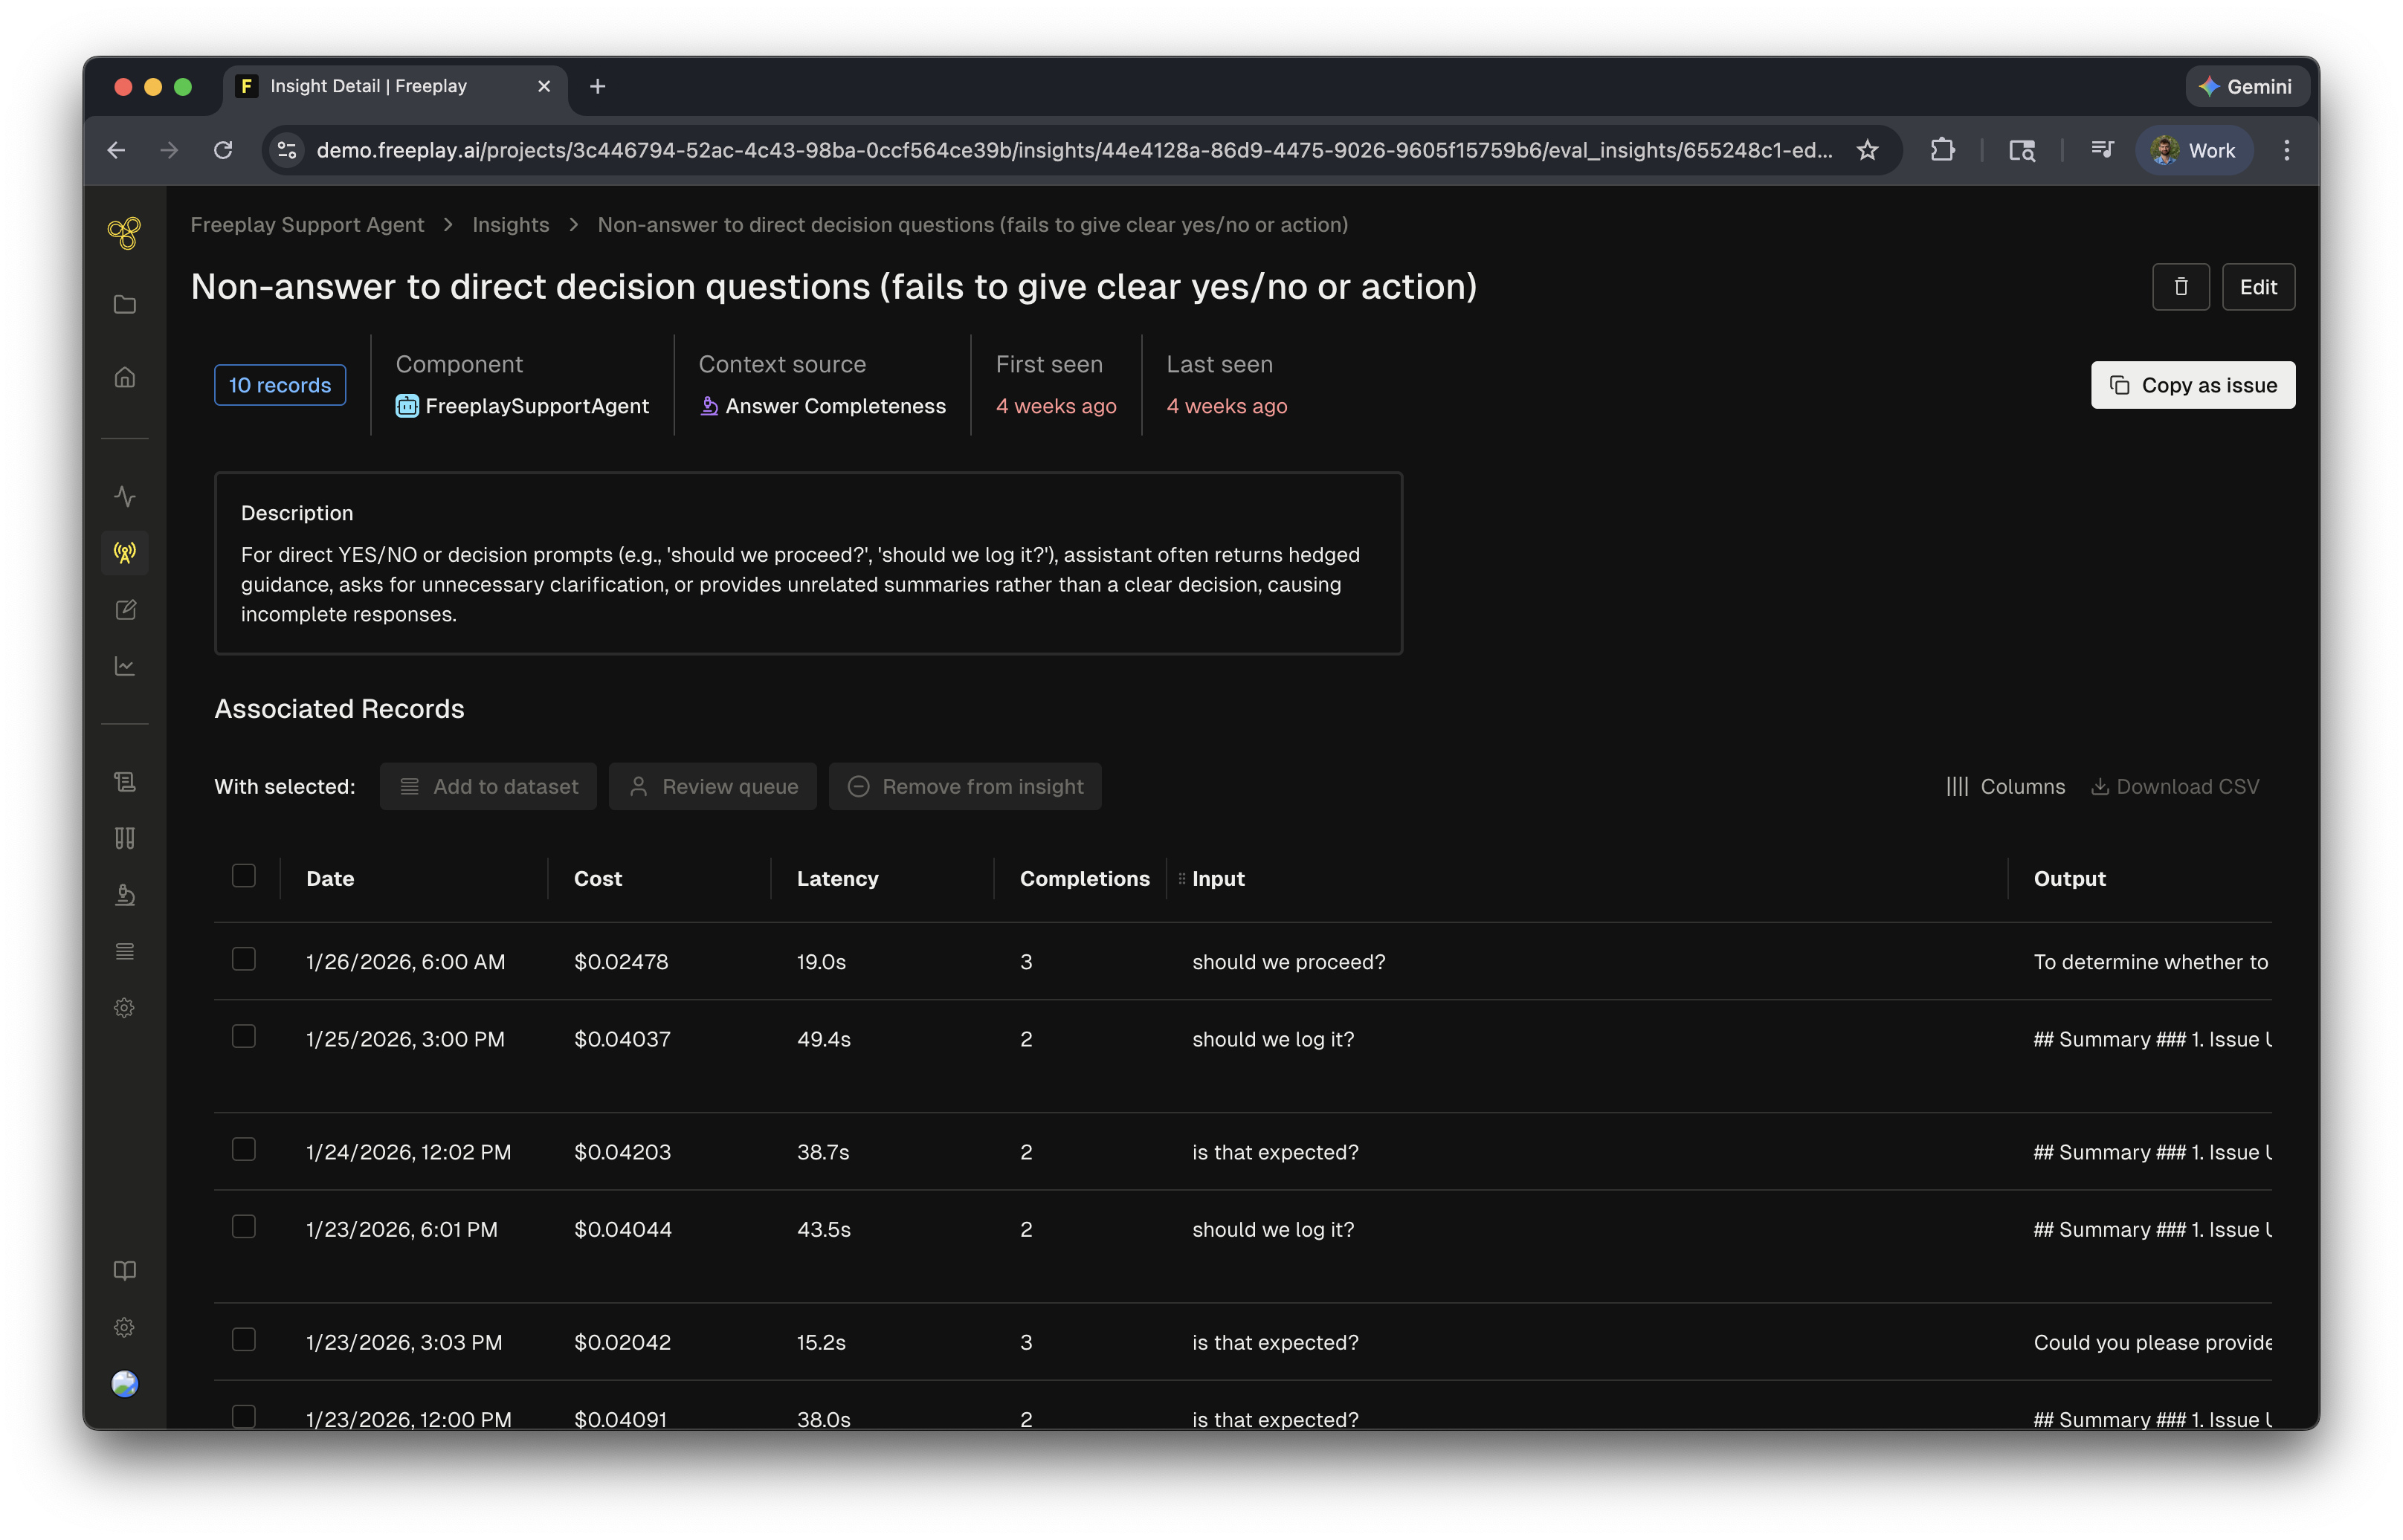Open the activity pulse icon in sidebar
Image resolution: width=2403 pixels, height=1540 pixels.
click(x=124, y=496)
